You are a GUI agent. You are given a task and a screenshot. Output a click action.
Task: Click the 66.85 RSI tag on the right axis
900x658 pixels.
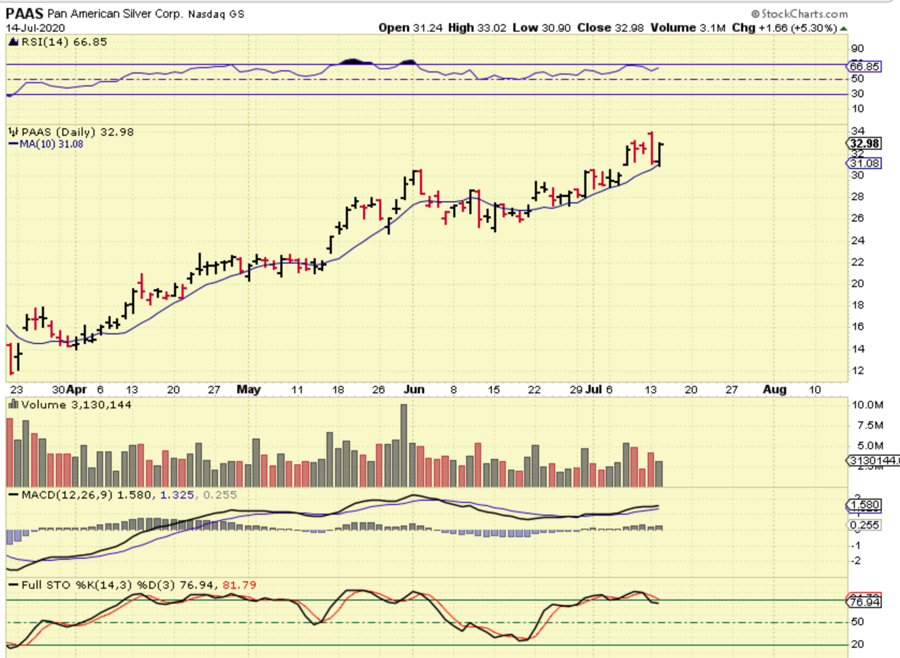865,67
